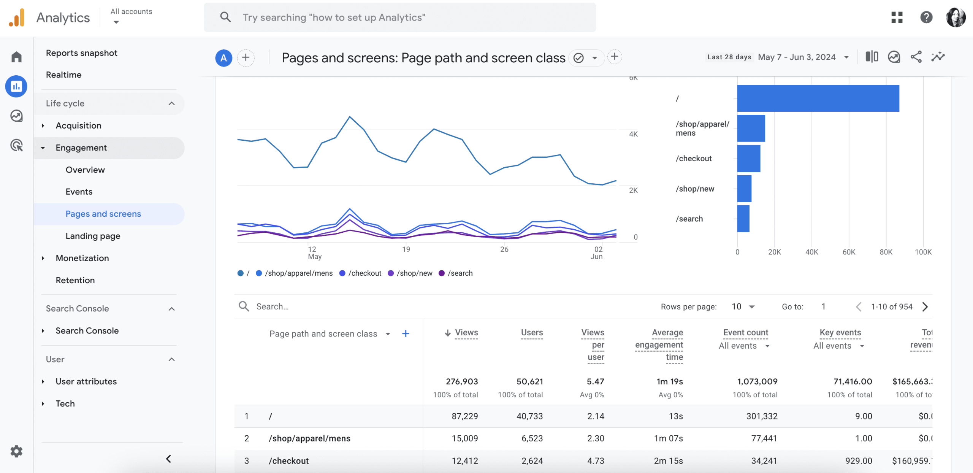Viewport: 973px width, 473px height.
Task: Go to the next page of table rows
Action: 925,307
